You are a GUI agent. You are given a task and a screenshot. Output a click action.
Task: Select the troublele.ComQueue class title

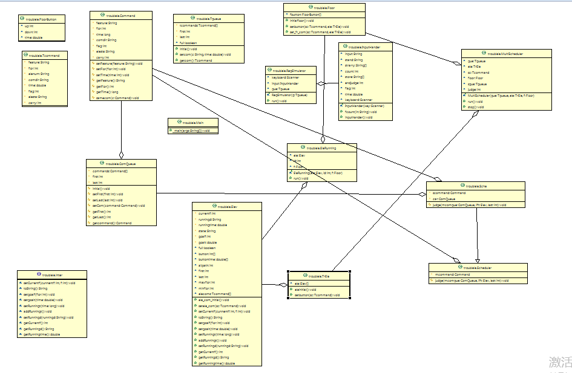[x=120, y=164]
